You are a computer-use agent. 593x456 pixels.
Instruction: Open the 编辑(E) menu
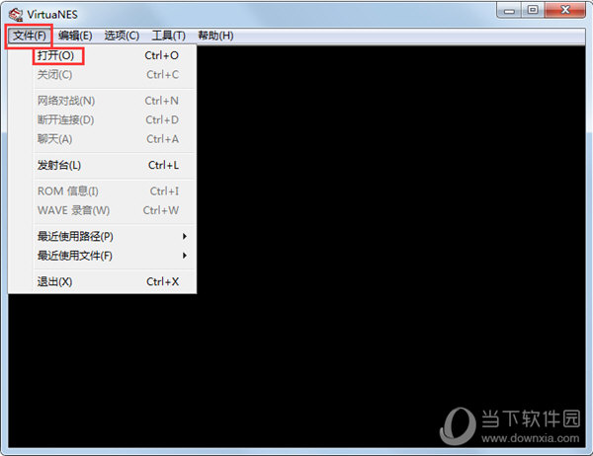75,36
